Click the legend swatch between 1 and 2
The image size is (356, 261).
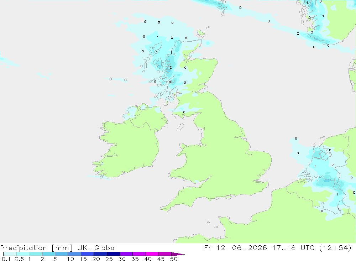35,254
